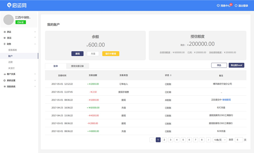The width and height of the screenshot is (254, 153).
Task: Click the 客户关系 sidebar menu icon
Action: pos(5,74)
